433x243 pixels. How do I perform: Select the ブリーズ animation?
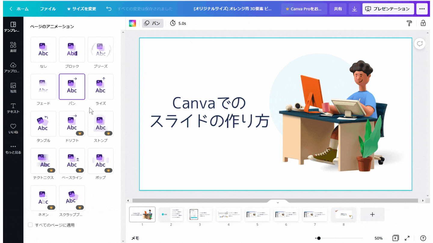(x=100, y=49)
